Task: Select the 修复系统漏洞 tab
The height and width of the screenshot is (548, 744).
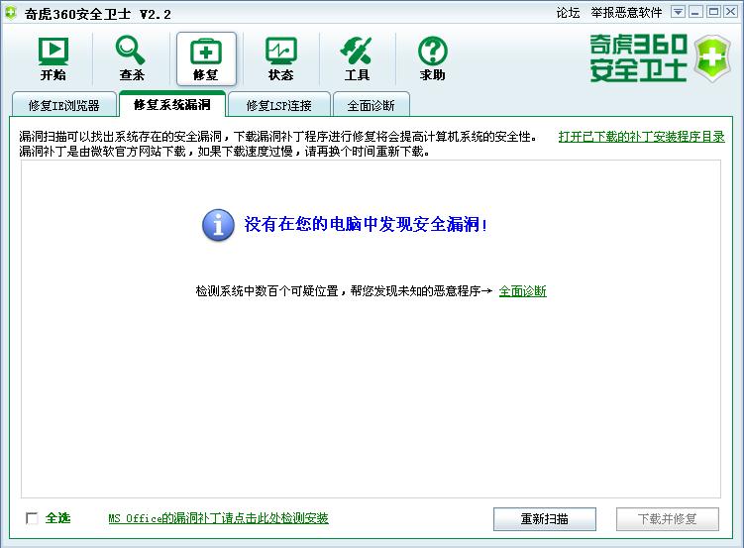Action: pyautogui.click(x=171, y=104)
